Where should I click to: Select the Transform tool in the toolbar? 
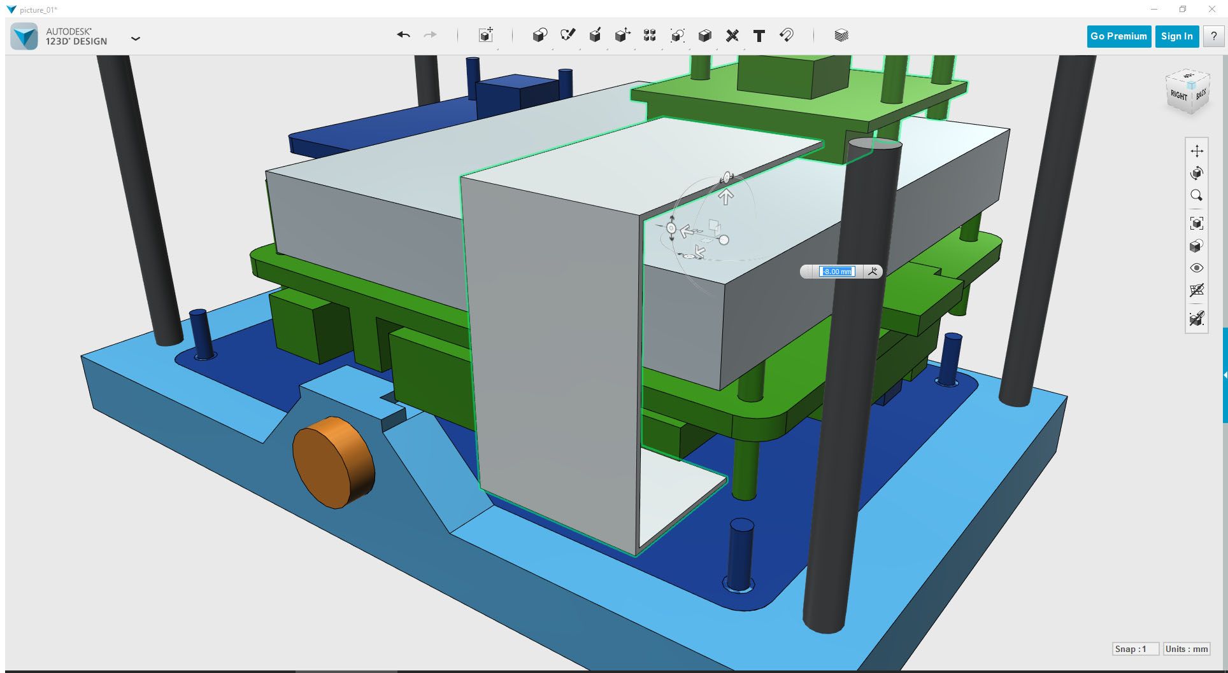pos(486,36)
